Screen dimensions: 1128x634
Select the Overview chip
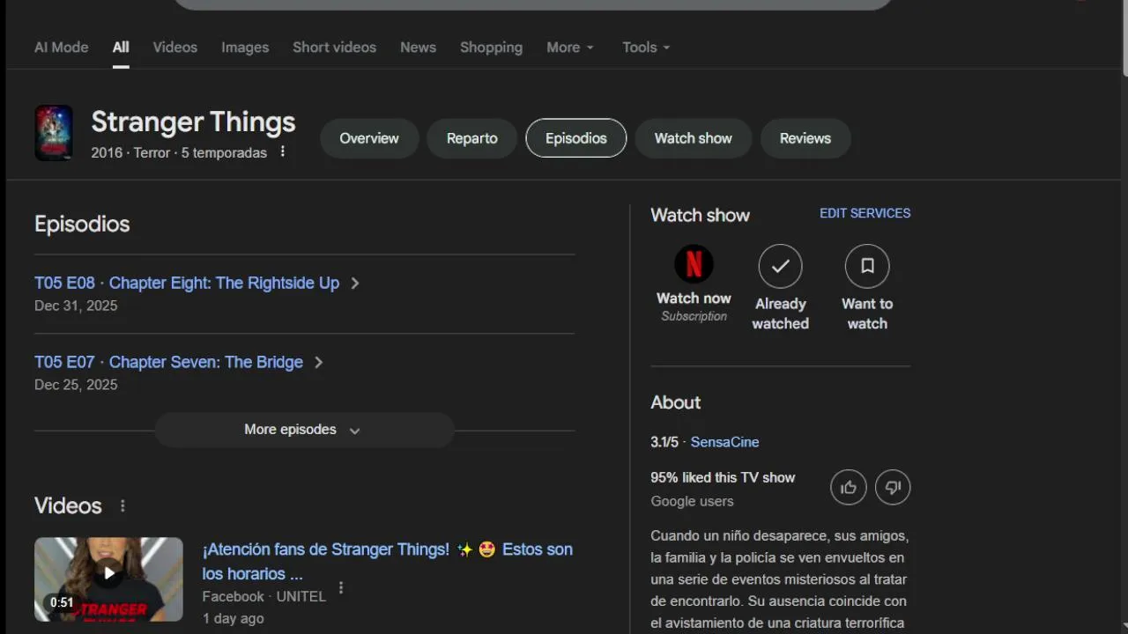369,138
